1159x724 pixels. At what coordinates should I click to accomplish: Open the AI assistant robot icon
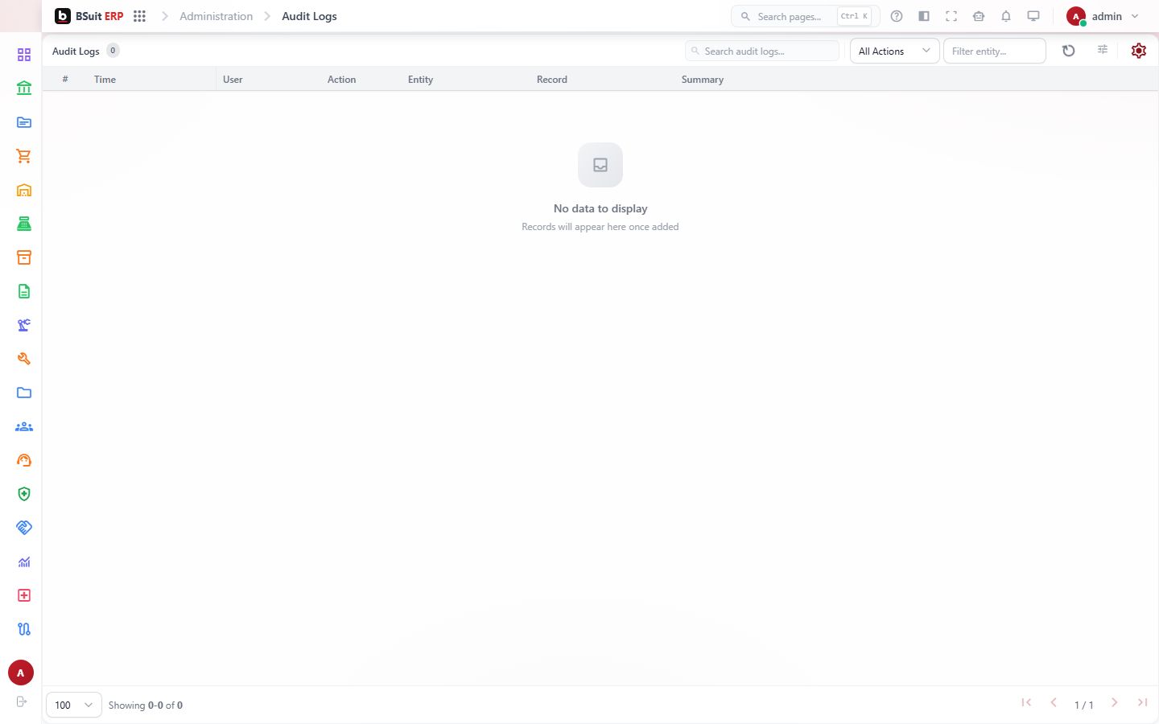point(979,16)
